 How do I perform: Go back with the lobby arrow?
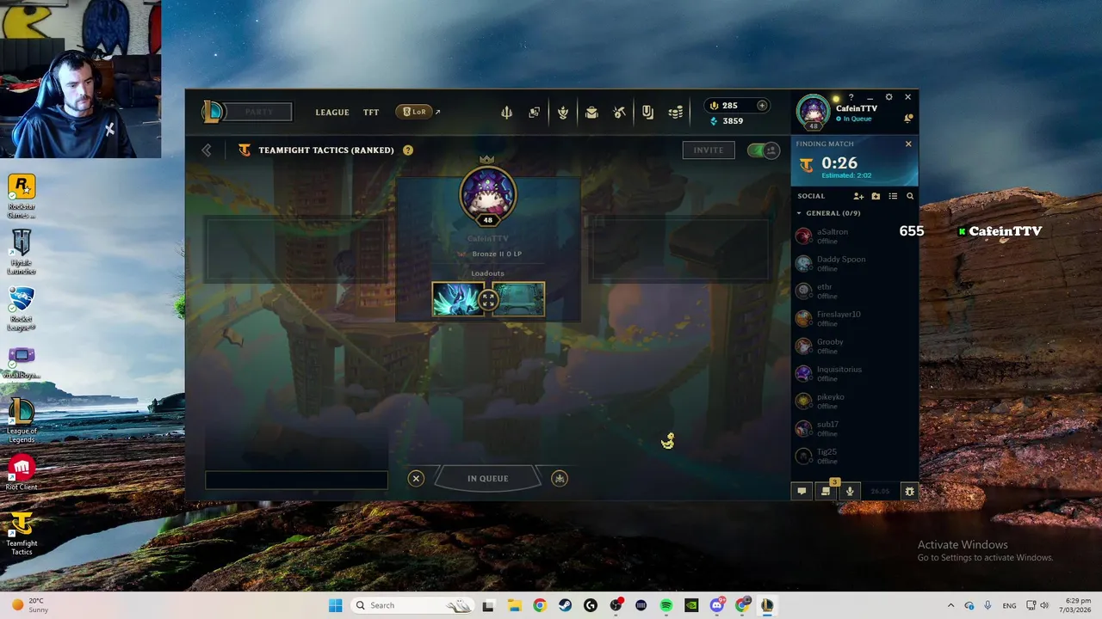[207, 150]
